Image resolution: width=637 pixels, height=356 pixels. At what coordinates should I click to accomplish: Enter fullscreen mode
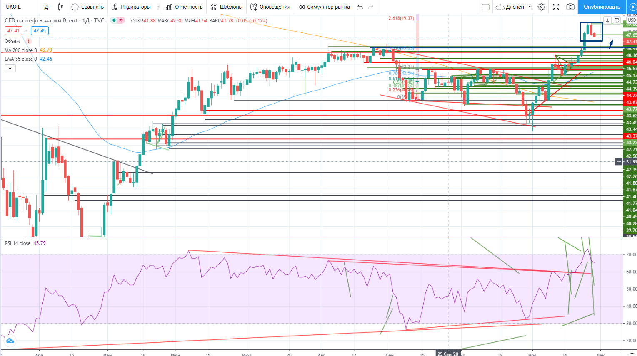(x=556, y=7)
